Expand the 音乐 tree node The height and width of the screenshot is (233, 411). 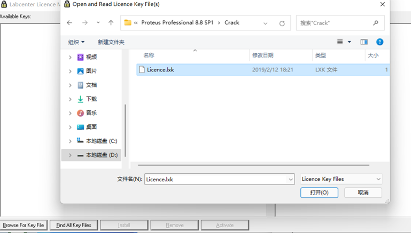pyautogui.click(x=70, y=113)
